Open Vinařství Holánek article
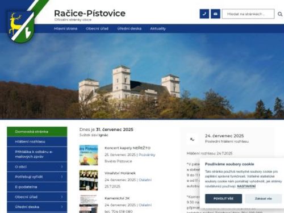This screenshot has height=213, width=284. (x=120, y=173)
